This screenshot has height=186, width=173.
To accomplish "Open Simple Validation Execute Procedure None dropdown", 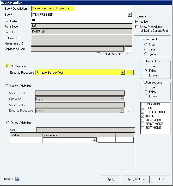I will [122, 111].
